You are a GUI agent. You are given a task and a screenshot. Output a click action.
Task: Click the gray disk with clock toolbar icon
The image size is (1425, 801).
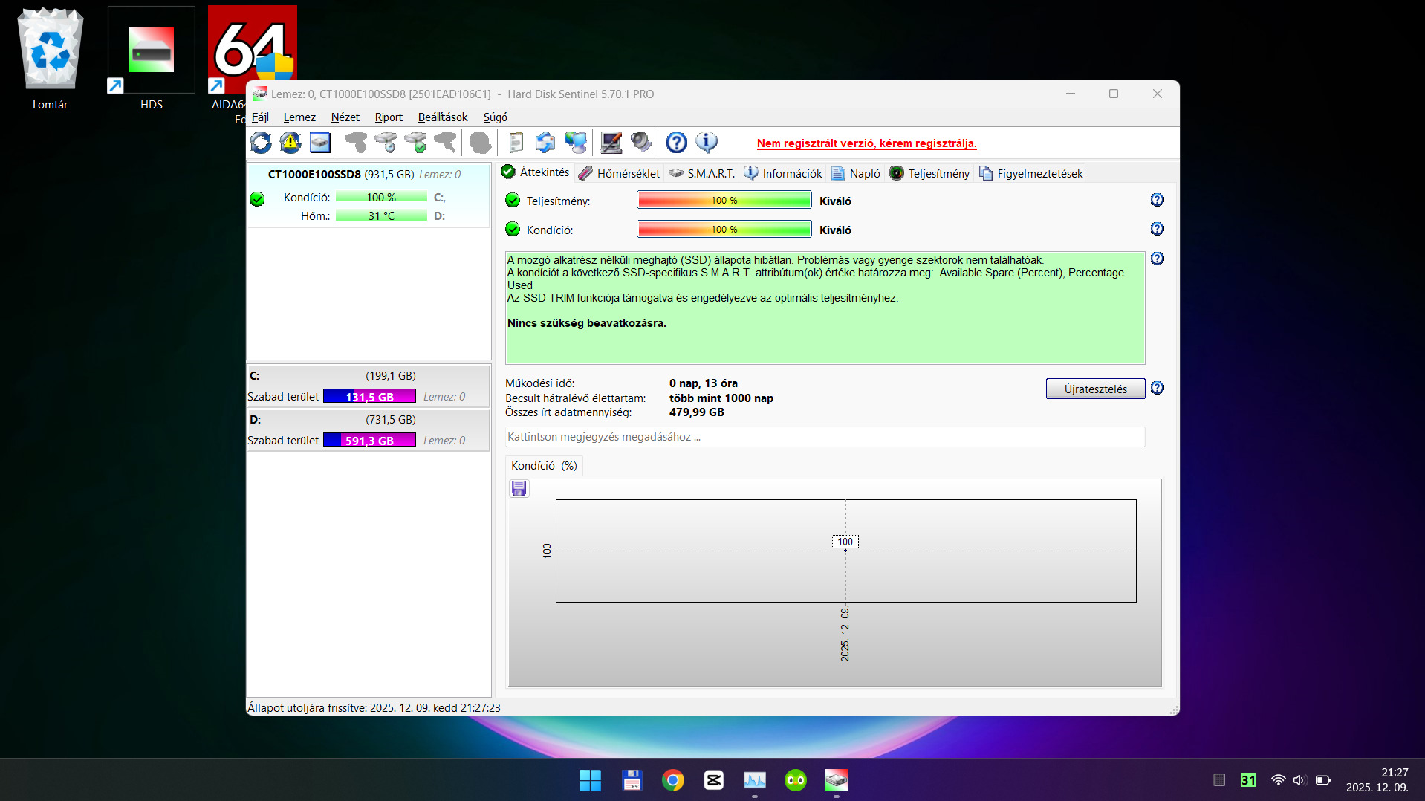(x=386, y=142)
